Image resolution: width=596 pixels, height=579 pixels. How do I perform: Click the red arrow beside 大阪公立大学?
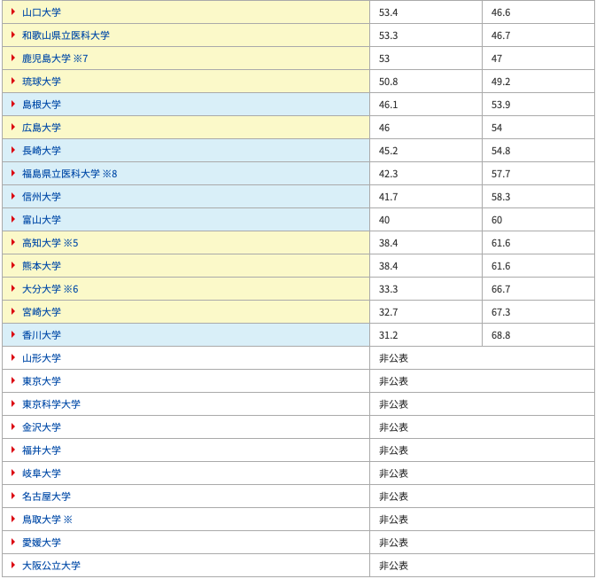click(13, 565)
